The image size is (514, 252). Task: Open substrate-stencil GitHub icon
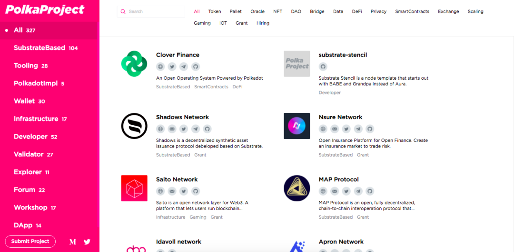tap(323, 66)
